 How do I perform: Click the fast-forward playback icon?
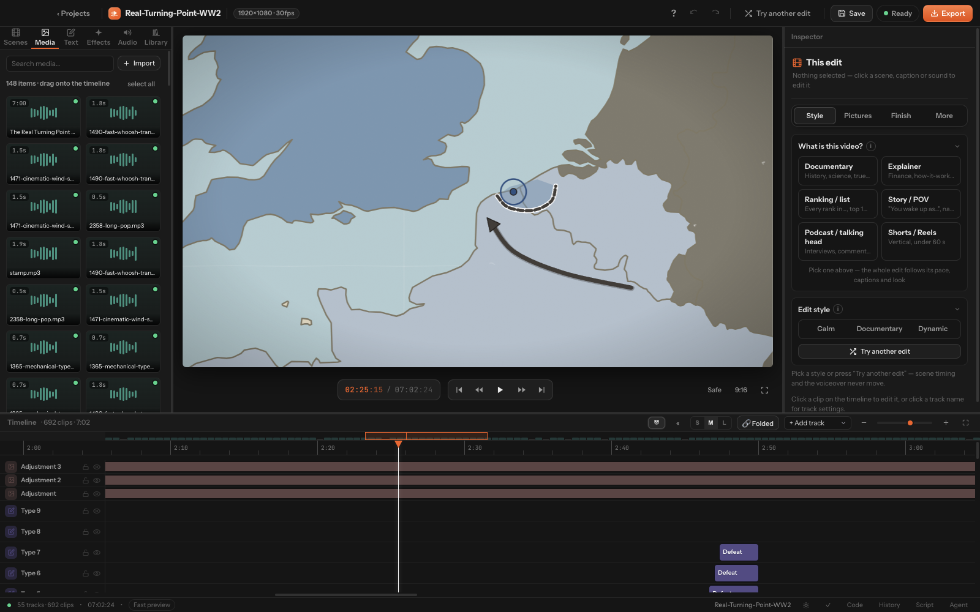[x=521, y=390]
